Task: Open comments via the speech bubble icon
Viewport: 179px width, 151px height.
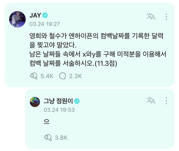Action: 62,76
